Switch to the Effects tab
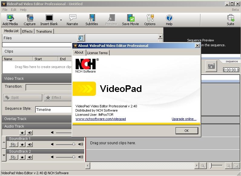The width and height of the screenshot is (241, 176). pos(27,31)
